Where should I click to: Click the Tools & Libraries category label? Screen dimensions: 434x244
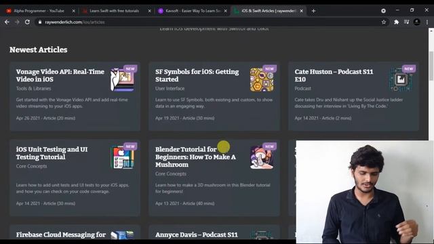click(x=33, y=89)
